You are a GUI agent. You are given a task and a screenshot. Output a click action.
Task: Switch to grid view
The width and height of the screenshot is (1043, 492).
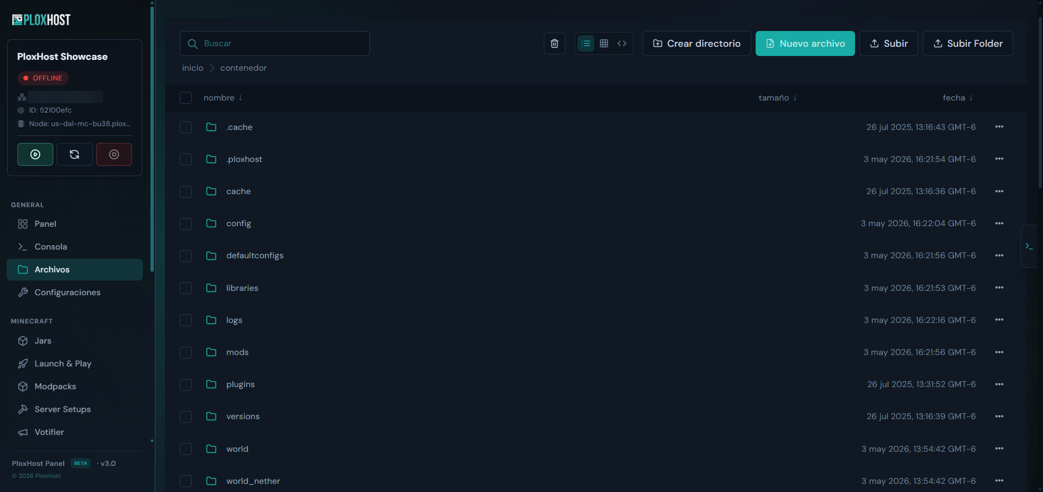coord(604,43)
